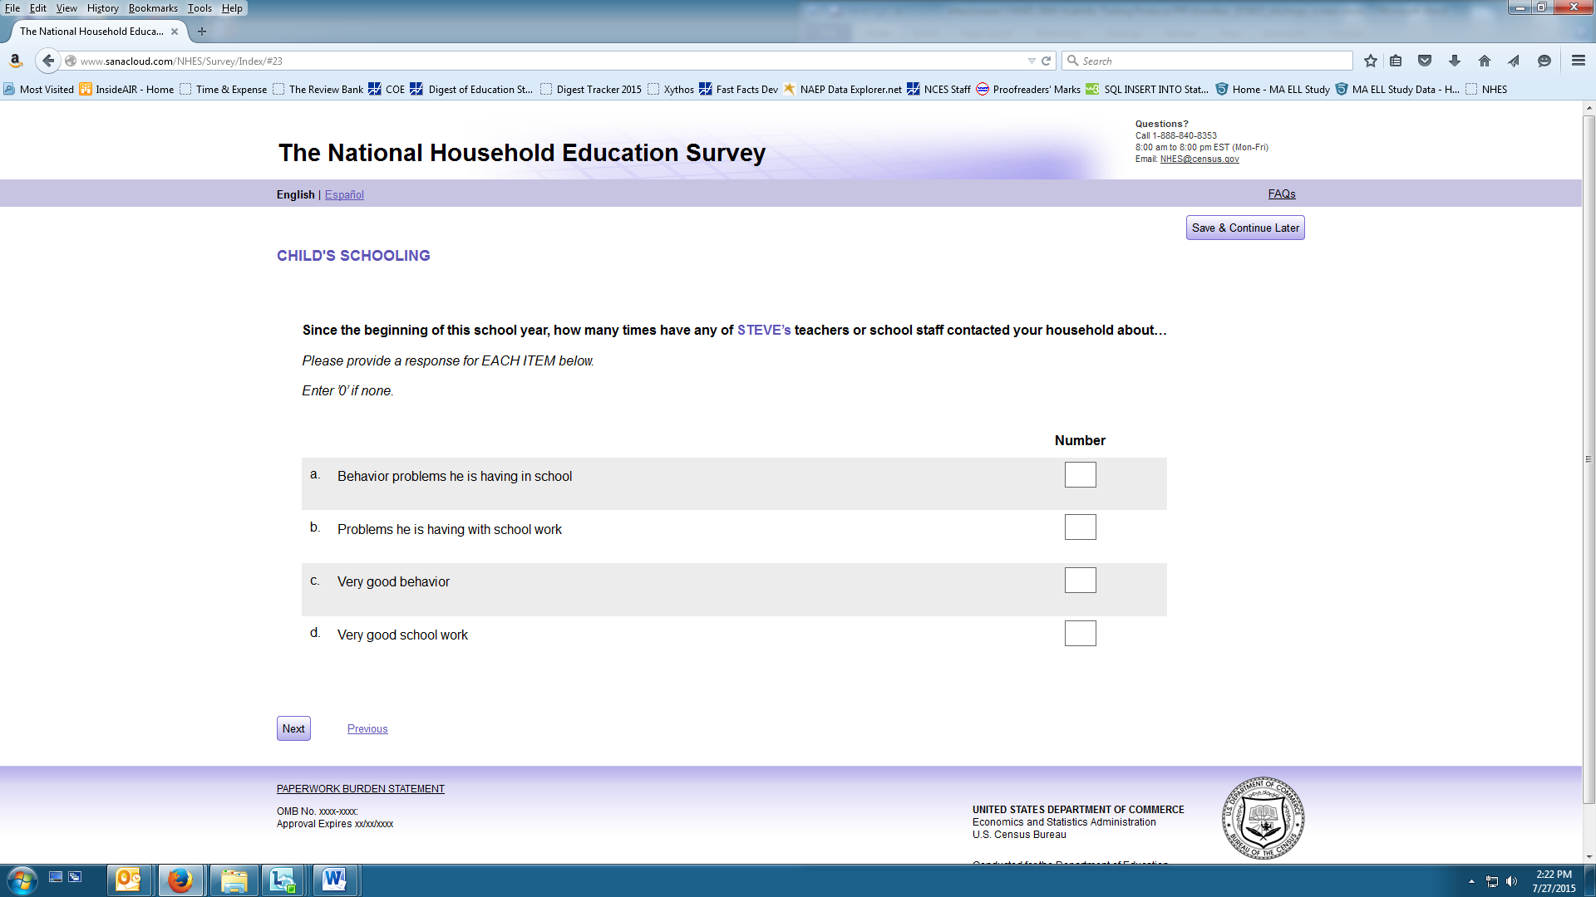Click the browser back arrow button
Viewport: 1596px width, 897px height.
pyautogui.click(x=48, y=61)
